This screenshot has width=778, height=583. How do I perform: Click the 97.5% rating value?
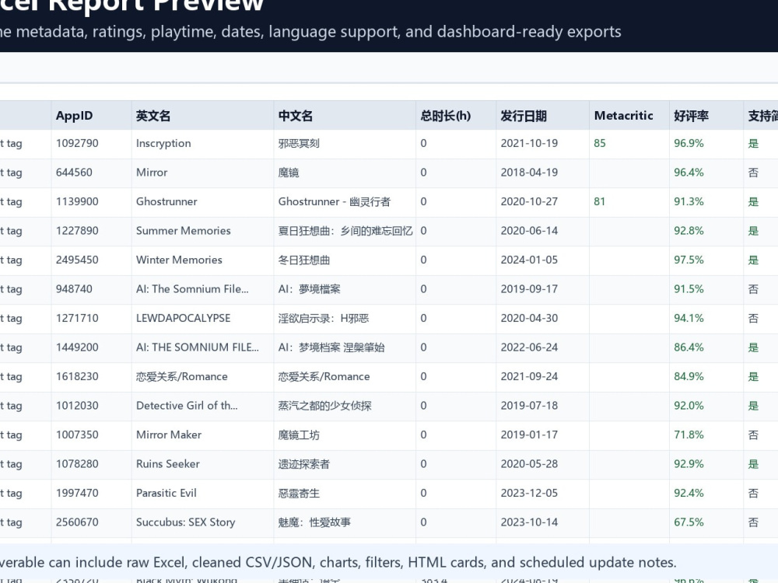(x=689, y=260)
